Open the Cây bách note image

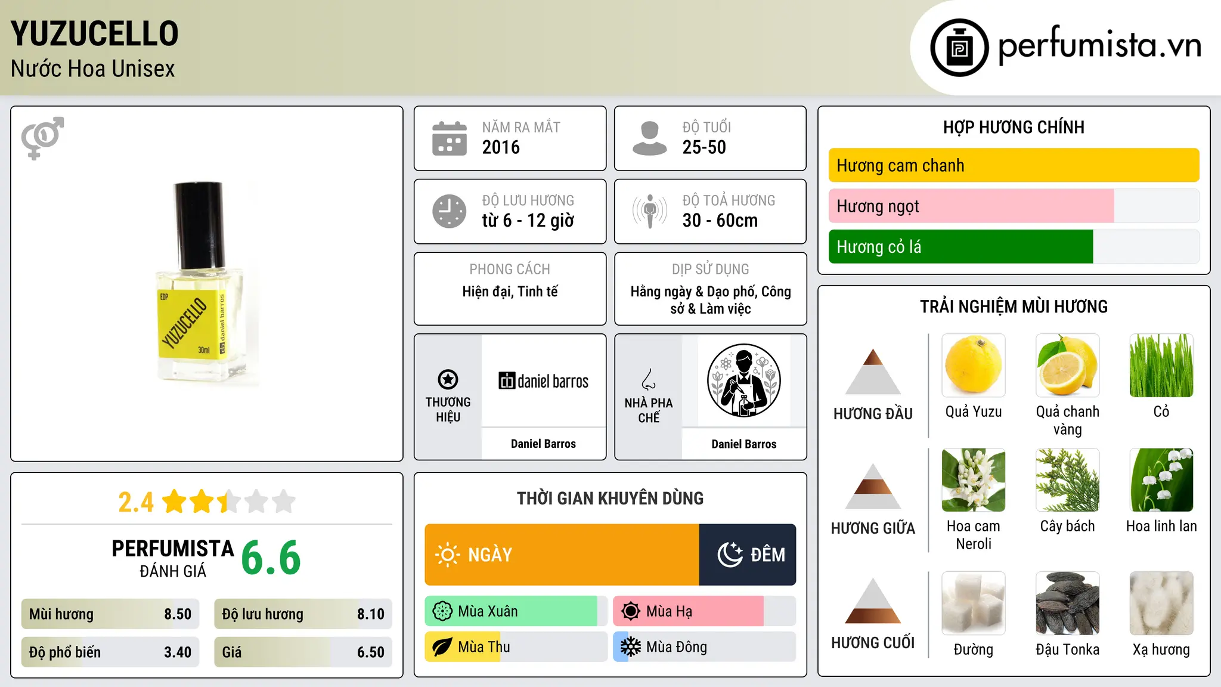(x=1067, y=480)
